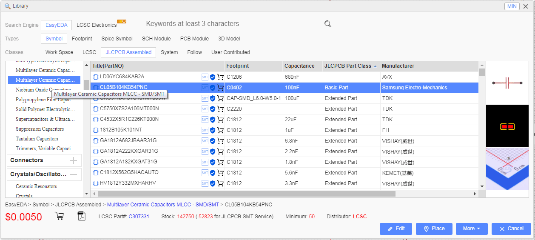The image size is (535, 240).
Task: Click cart icon in C4532X5R1C226KT000N row
Action: coord(220,120)
